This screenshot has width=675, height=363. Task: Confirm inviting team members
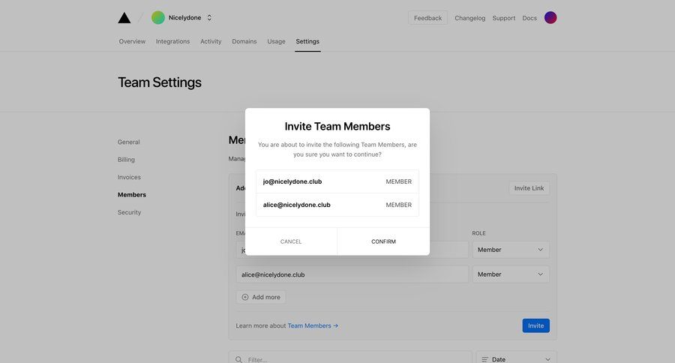click(x=383, y=241)
